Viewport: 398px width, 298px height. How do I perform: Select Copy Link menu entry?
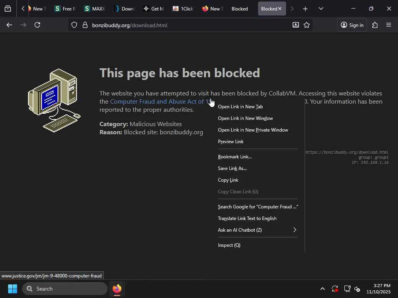pyautogui.click(x=258, y=180)
